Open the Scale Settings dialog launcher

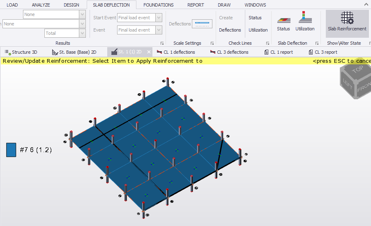coord(212,43)
